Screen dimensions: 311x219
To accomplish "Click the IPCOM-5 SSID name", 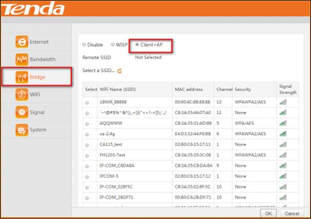I will click(109, 176).
